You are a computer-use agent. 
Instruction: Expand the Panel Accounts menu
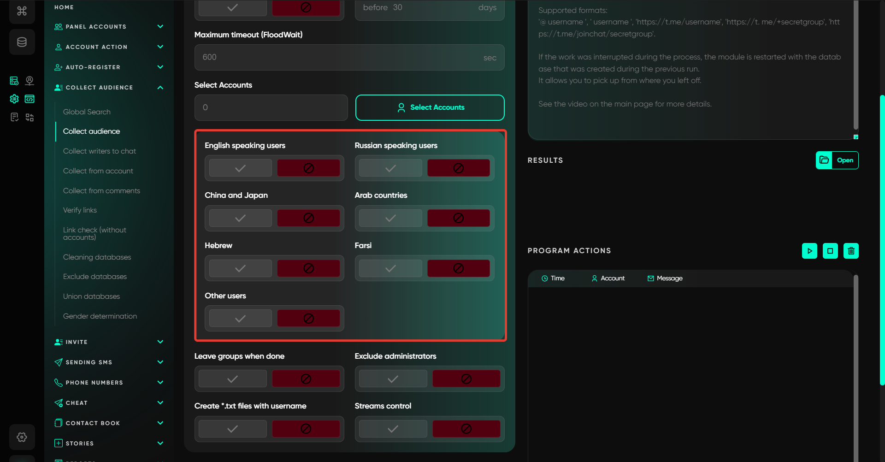160,27
